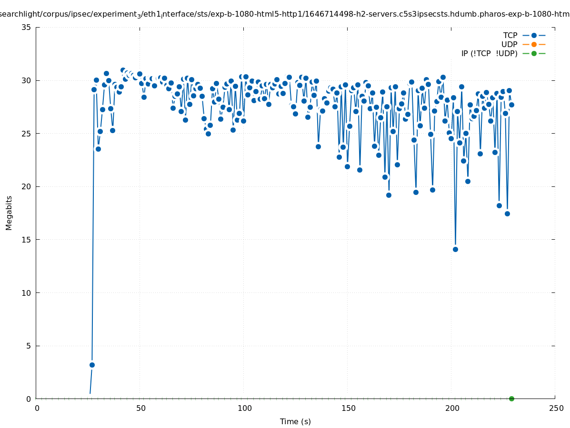Click the 5 tick label on the y-axis
Viewport: 570px width, 428px height.
click(29, 346)
